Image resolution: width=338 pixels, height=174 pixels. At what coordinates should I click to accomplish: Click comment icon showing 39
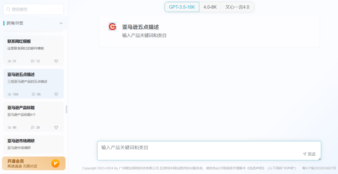pyautogui.click(x=33, y=127)
